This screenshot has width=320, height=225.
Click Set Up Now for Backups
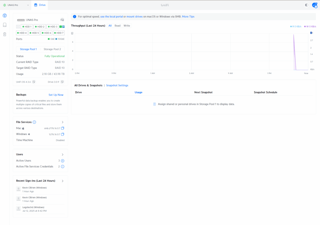click(x=56, y=95)
